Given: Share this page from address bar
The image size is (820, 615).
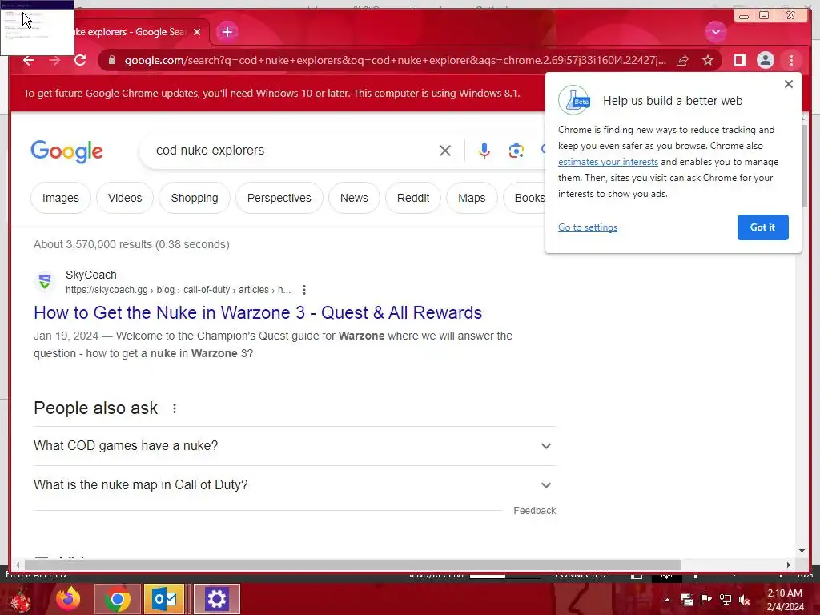Looking at the screenshot, I should (682, 60).
